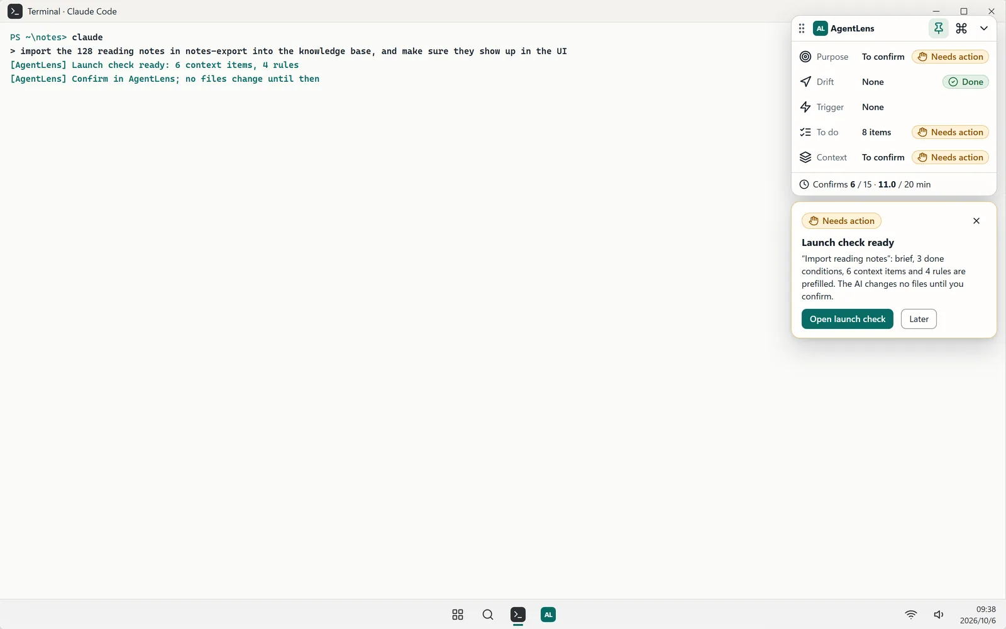Click Needs action tag in notification card
The height and width of the screenshot is (629, 1006).
(x=841, y=221)
